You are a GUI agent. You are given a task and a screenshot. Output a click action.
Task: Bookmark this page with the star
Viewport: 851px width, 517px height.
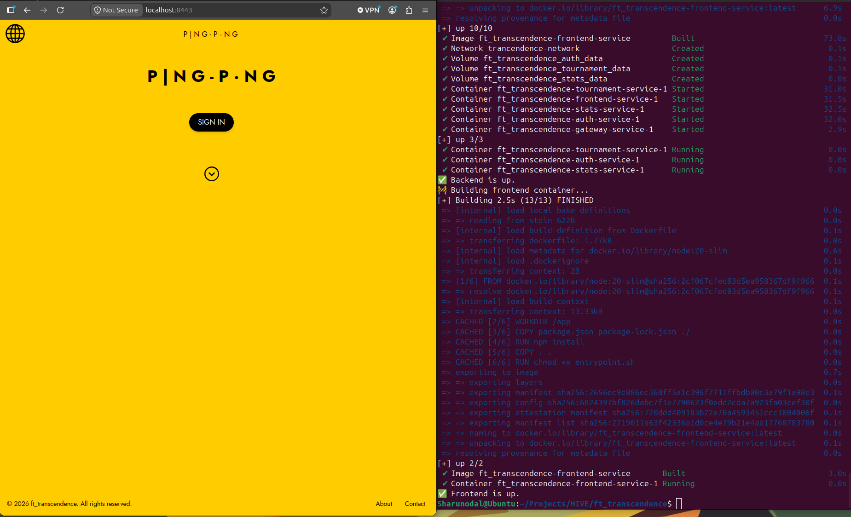click(x=324, y=10)
